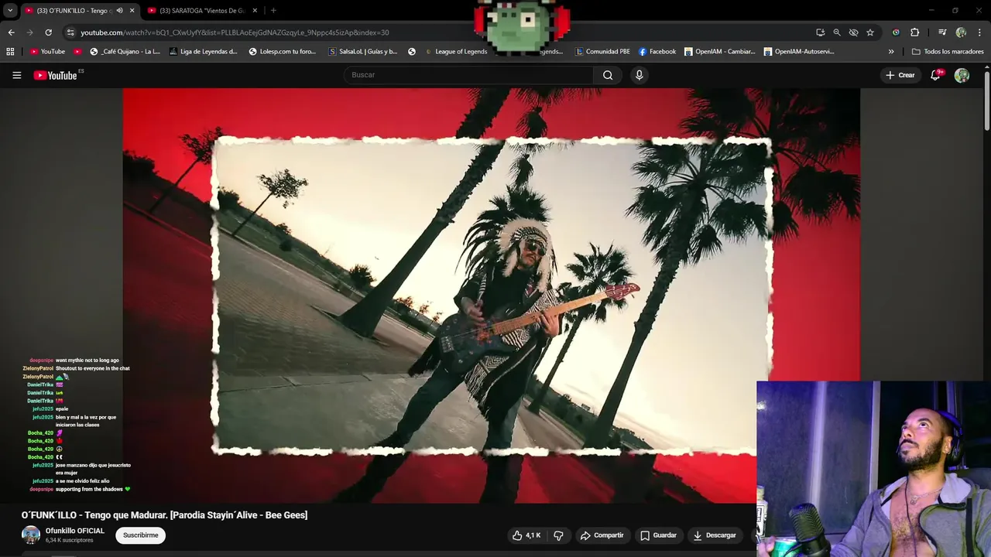Open the OpenIAM-Autoservi bookmark
The height and width of the screenshot is (557, 991).
point(799,52)
